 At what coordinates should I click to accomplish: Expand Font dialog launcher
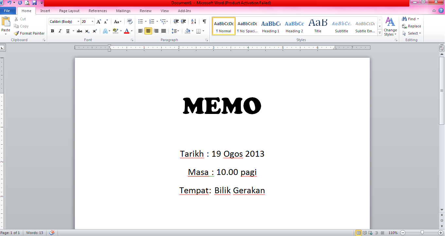tap(132, 40)
